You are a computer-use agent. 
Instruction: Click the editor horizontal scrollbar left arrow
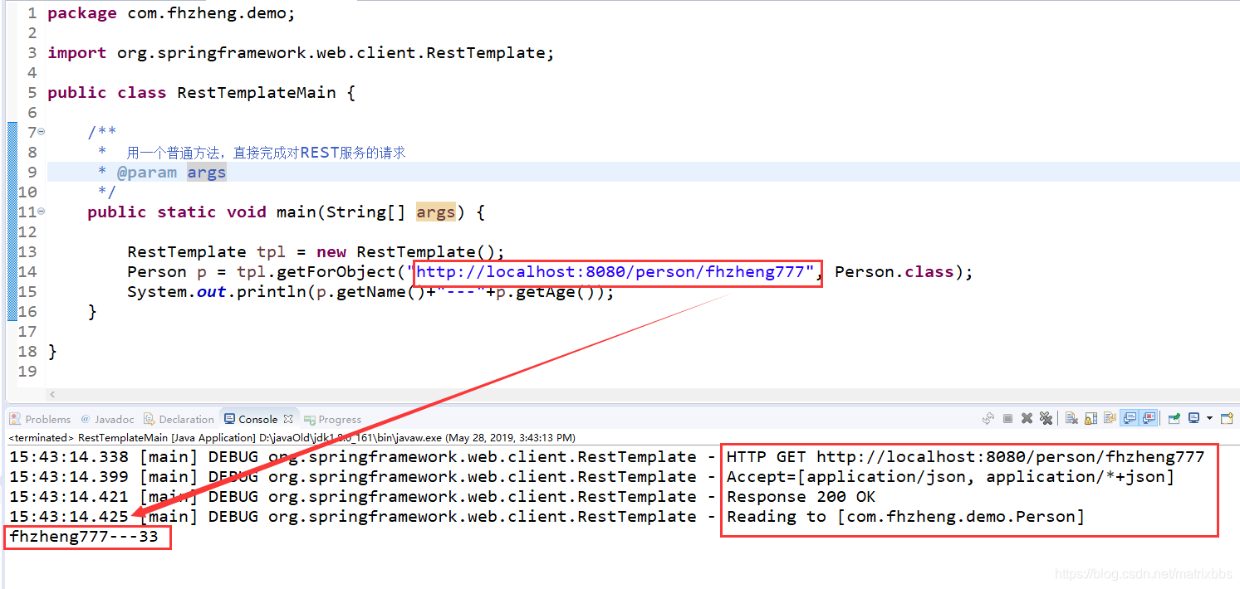[x=52, y=395]
